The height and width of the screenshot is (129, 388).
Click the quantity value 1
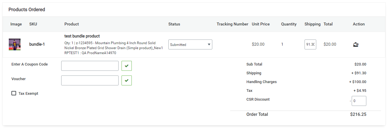point(282,44)
